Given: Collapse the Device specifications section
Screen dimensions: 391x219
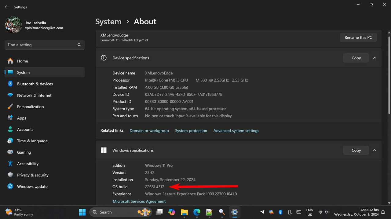Looking at the screenshot, I should coord(375,58).
